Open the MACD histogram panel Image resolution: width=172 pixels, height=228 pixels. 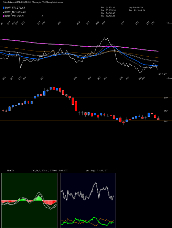[x=29, y=200]
